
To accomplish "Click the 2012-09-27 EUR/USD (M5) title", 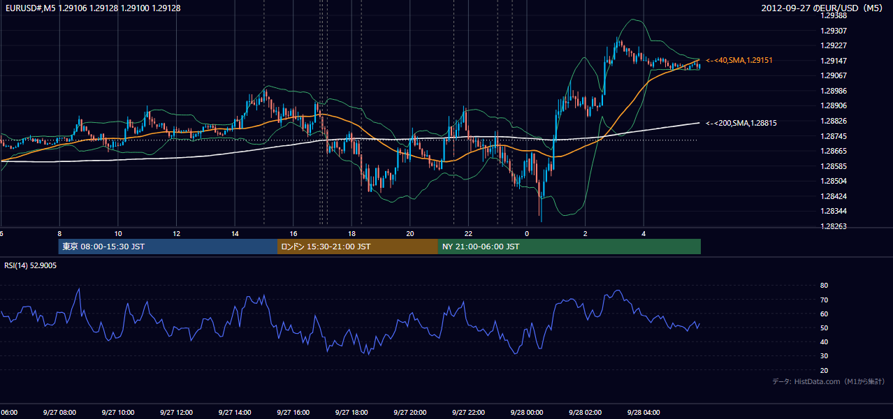I will pyautogui.click(x=822, y=8).
